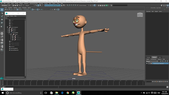Viewport: 169px width, 95px height.
Task: Click the lock selection padlock icon
Action: coord(62,5)
